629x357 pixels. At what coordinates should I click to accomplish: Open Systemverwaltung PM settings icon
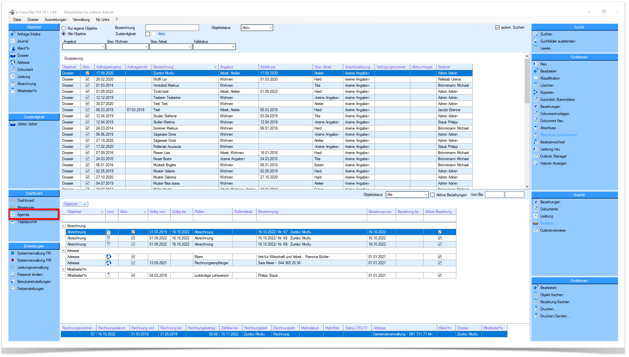pyautogui.click(x=13, y=260)
